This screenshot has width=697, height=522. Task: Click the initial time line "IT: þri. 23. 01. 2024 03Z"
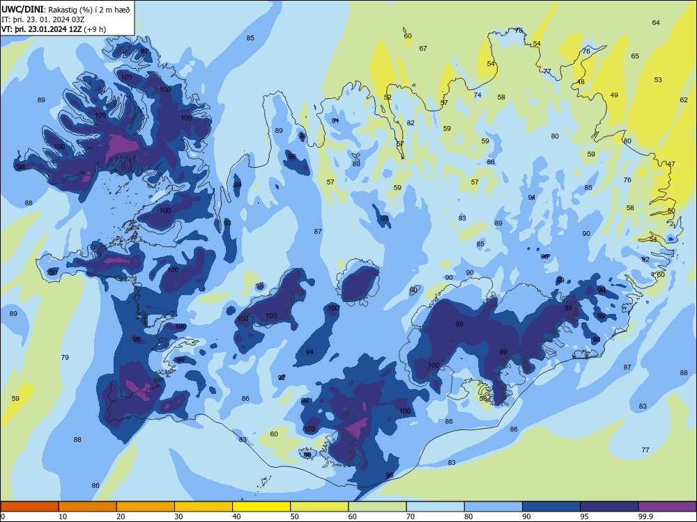(x=43, y=19)
